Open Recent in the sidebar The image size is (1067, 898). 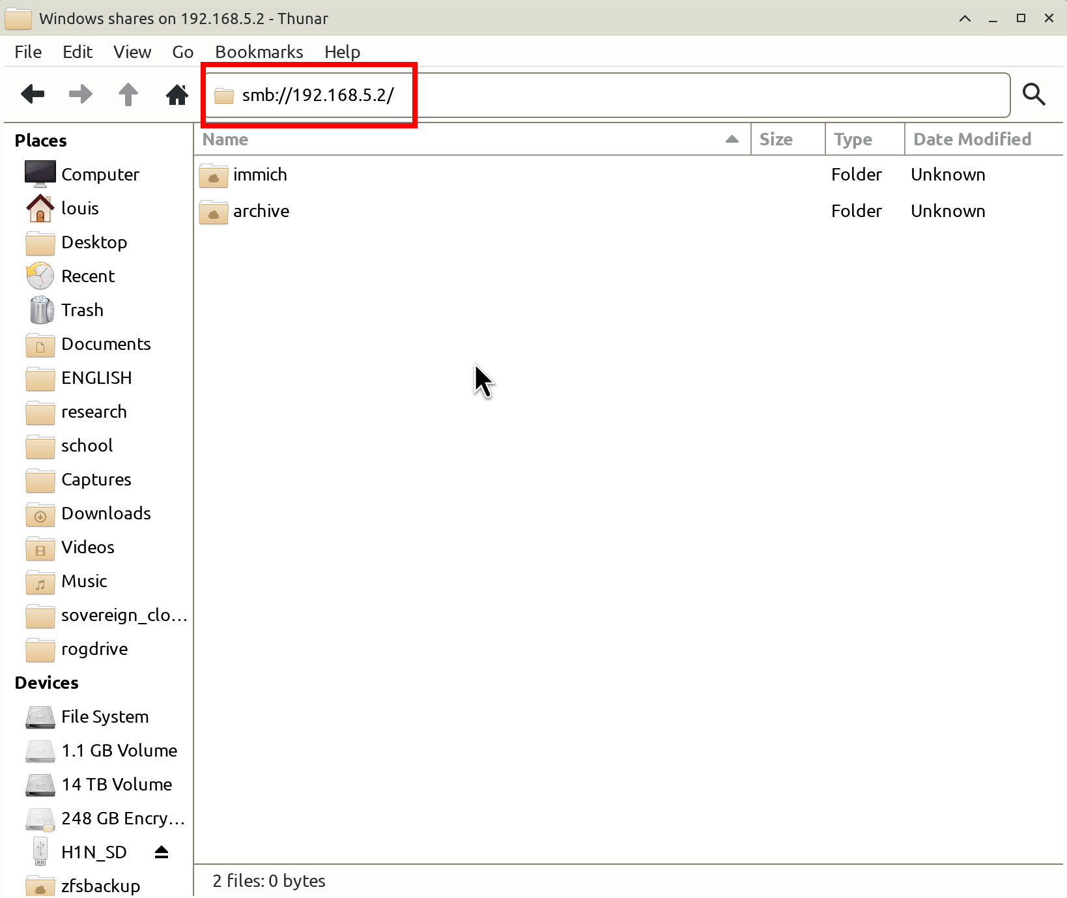98,276
